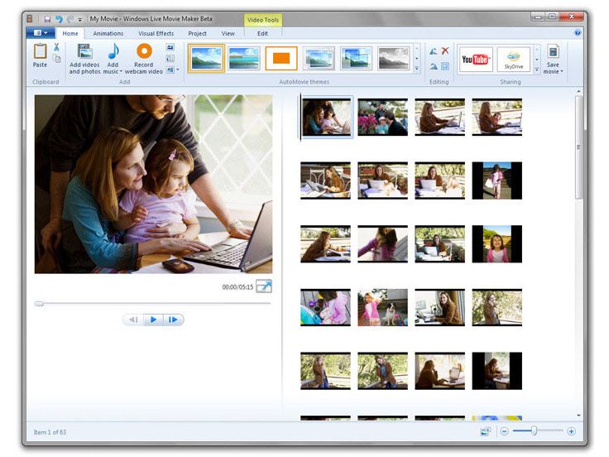Expand the AutoMovie themes gallery More arrow
Viewport: 609px width, 457px height.
[416, 69]
